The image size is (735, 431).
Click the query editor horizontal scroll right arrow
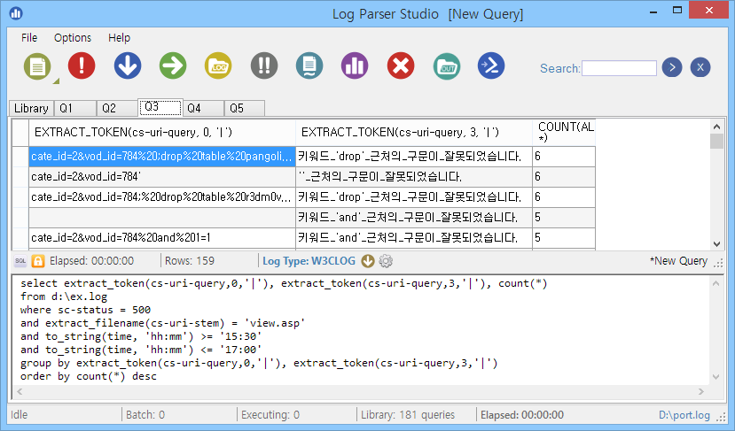point(700,392)
